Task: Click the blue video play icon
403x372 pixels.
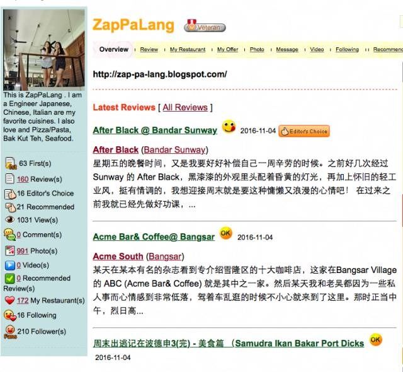Action: [10, 265]
